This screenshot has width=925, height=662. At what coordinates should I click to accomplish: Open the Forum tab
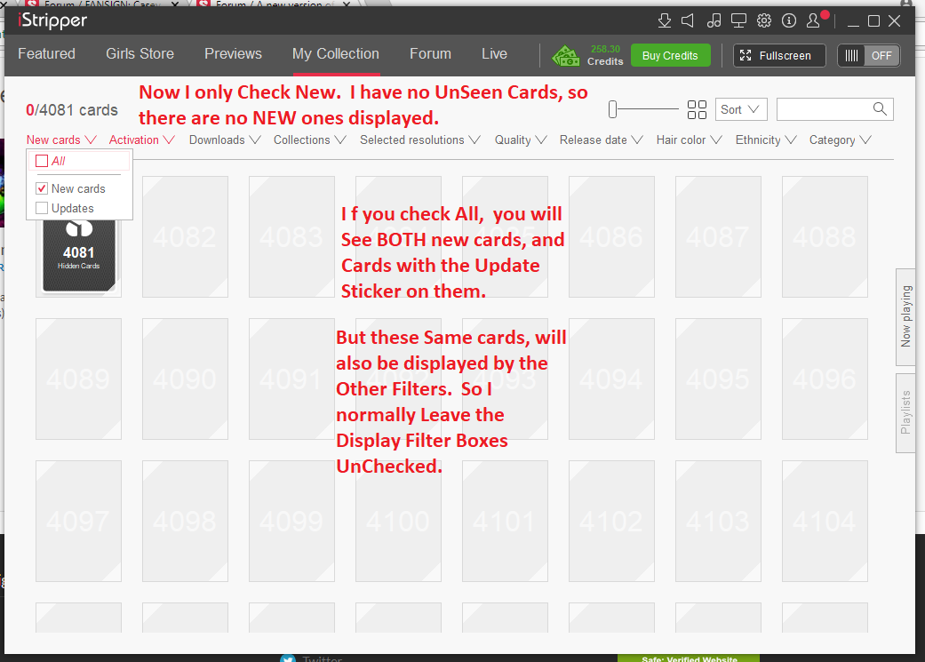[x=431, y=54]
